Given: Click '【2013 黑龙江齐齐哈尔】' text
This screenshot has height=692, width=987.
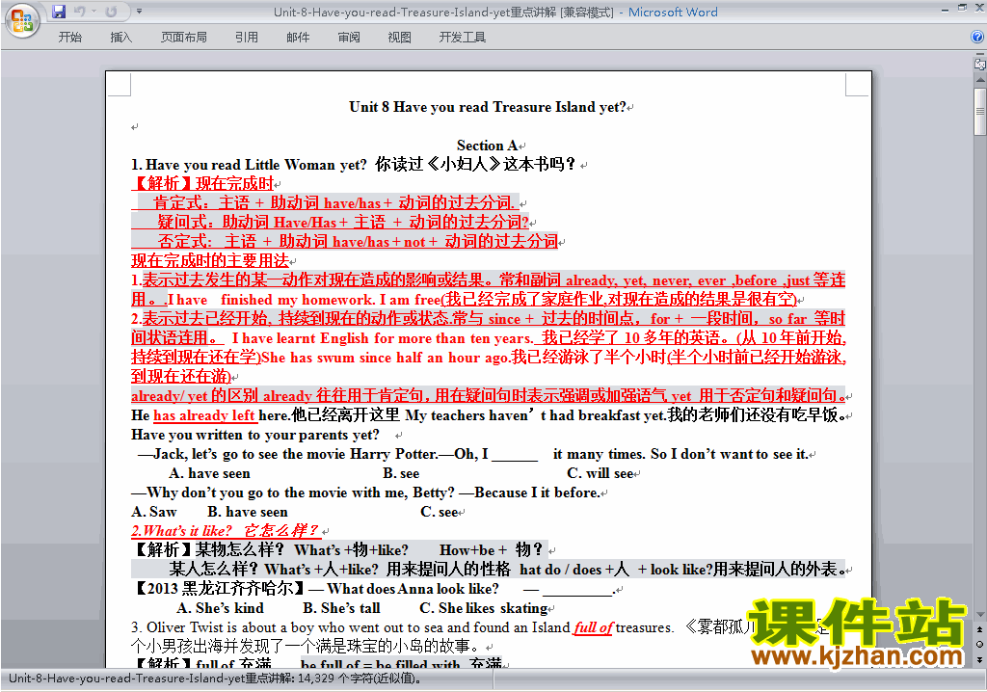Looking at the screenshot, I should [x=219, y=589].
